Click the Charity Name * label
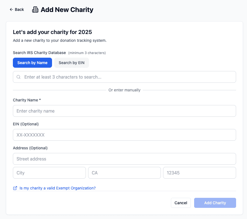Viewport: 247px width, 219px height. pyautogui.click(x=27, y=100)
